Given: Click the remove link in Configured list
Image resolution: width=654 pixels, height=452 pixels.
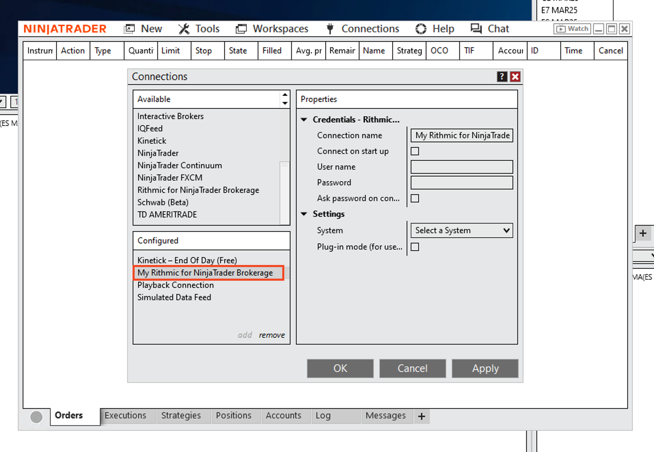Looking at the screenshot, I should (x=272, y=335).
